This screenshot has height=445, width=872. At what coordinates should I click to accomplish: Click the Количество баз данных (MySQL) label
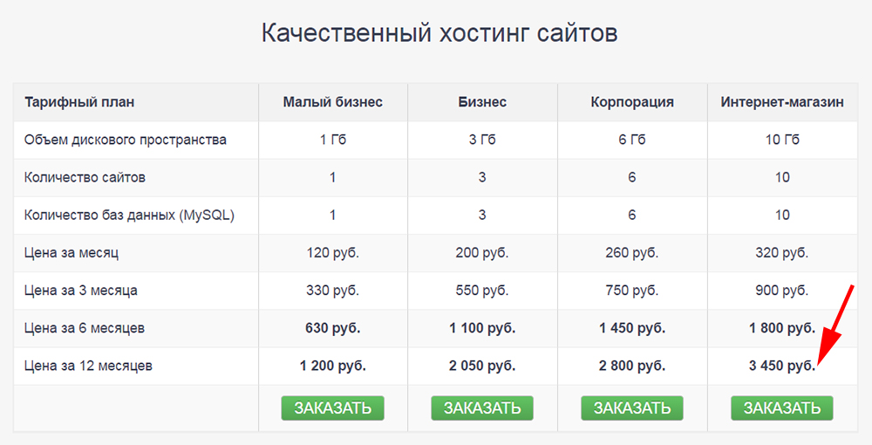point(129,215)
